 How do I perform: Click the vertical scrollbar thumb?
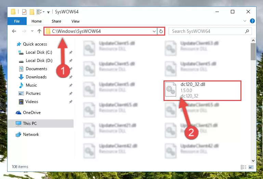[x=253, y=52]
